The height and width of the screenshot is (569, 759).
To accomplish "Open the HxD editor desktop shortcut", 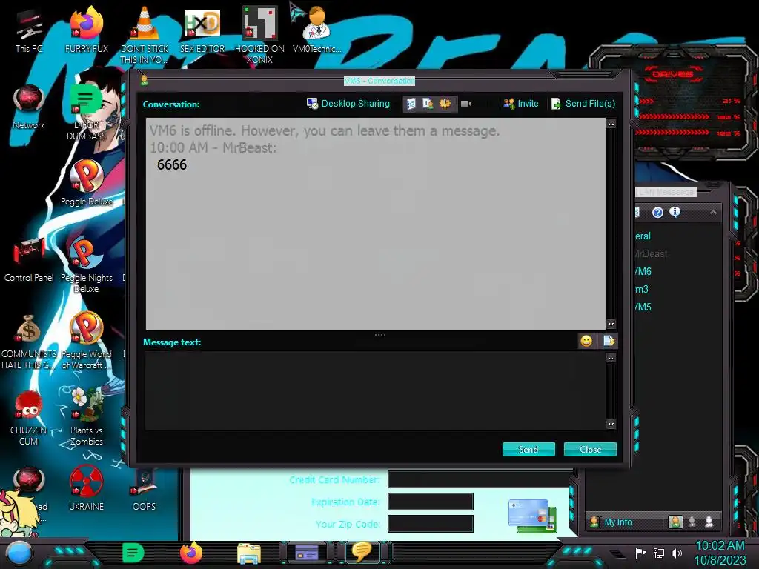I will pos(202,31).
